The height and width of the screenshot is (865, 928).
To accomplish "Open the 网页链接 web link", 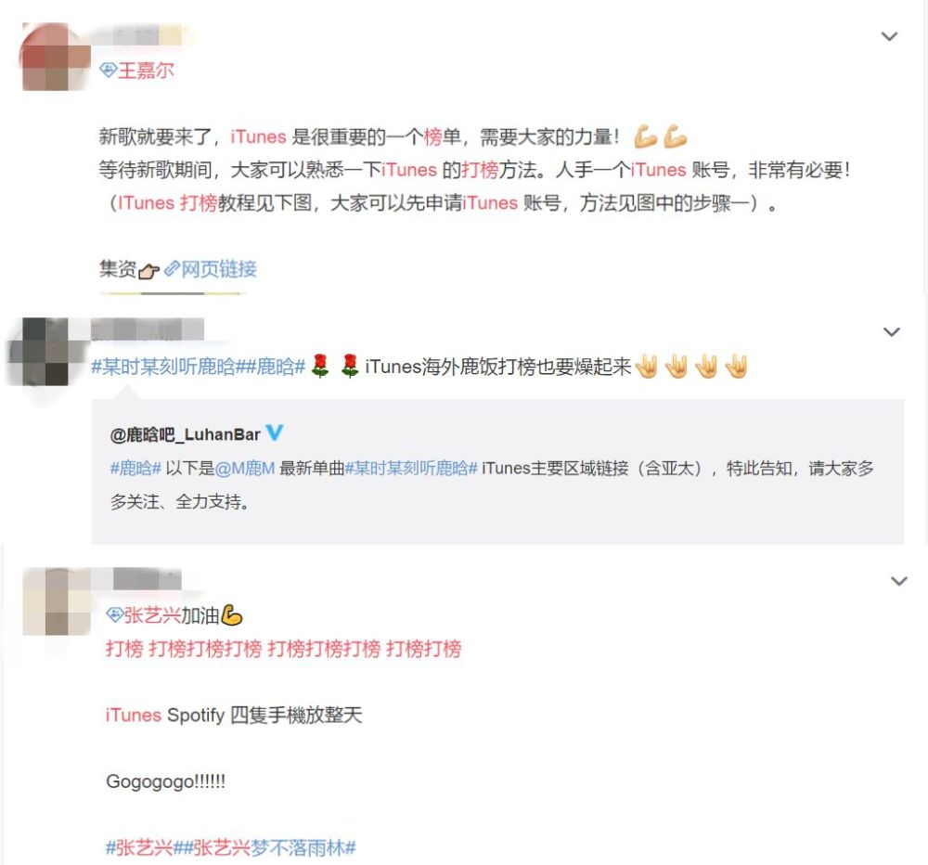I will (x=219, y=269).
